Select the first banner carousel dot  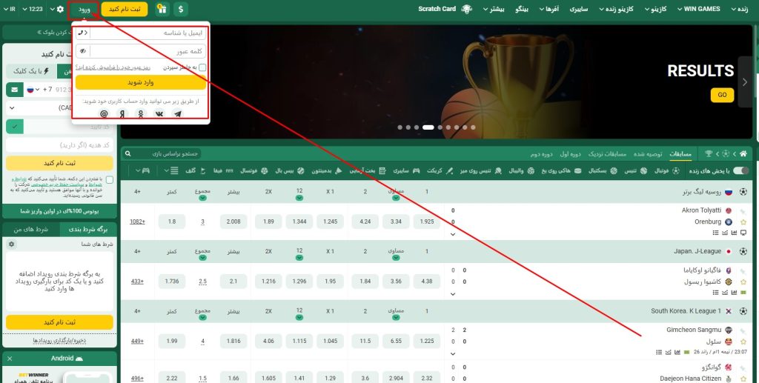[x=400, y=127]
